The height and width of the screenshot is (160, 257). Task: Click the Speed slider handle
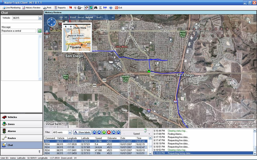point(145,131)
